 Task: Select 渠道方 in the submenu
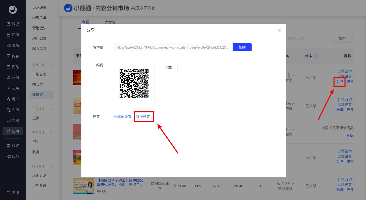point(38,95)
